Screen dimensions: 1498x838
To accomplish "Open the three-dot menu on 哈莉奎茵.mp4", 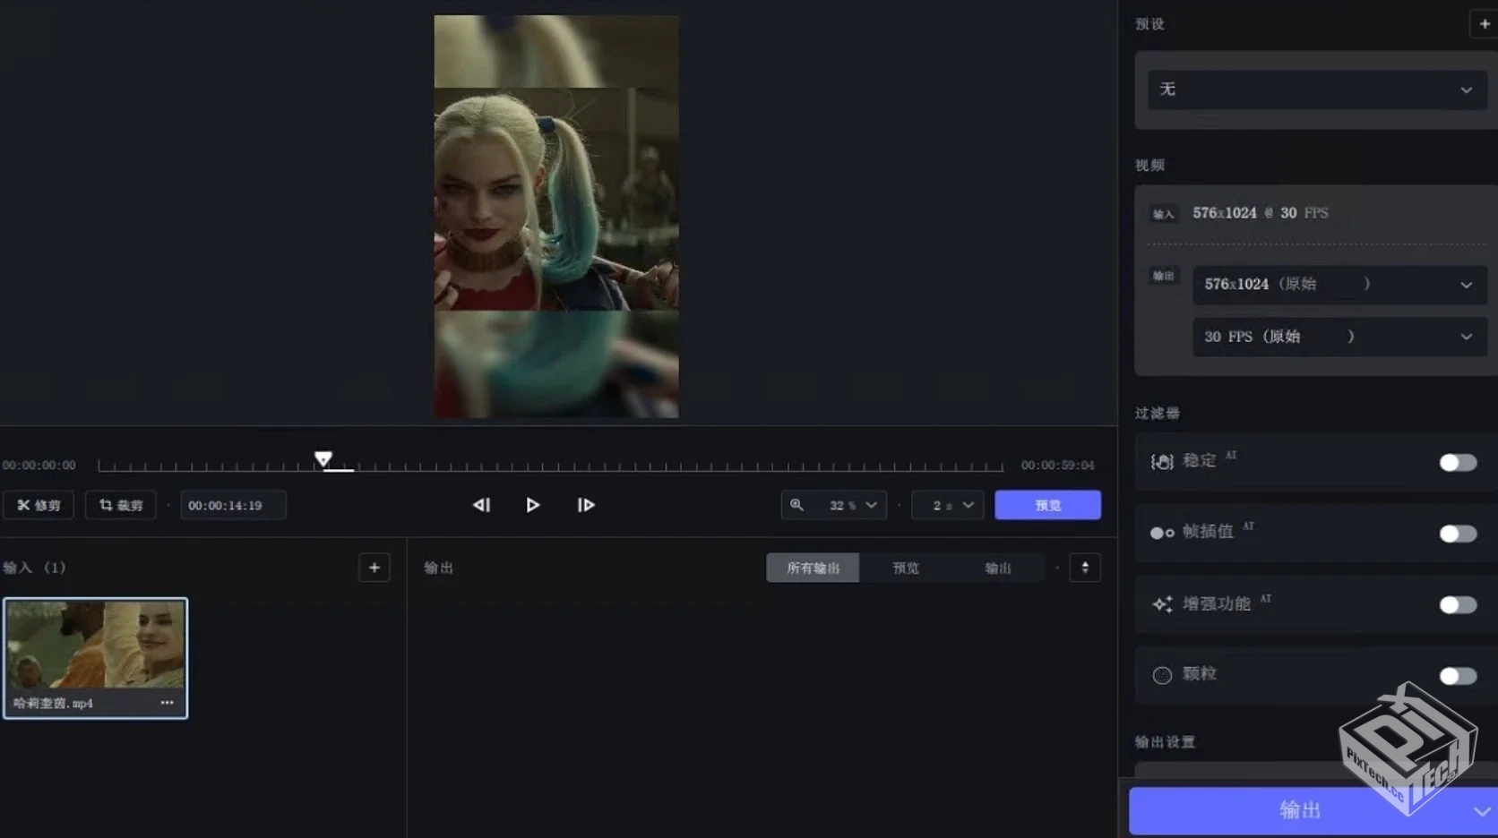I will tap(167, 703).
